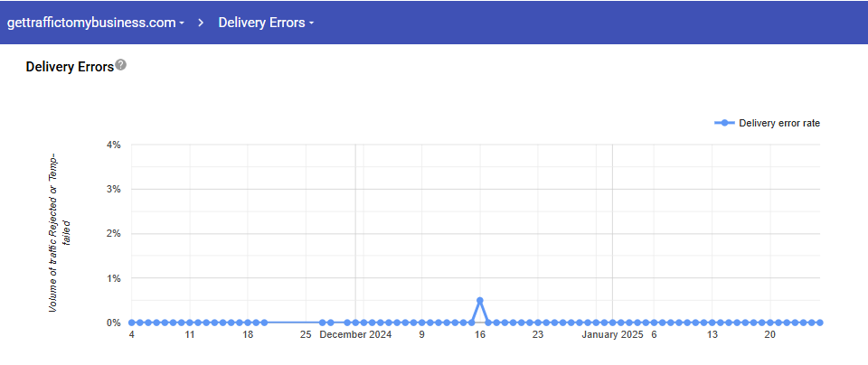The width and height of the screenshot is (868, 365).
Task: Select the first data point on November 4
Action: pyautogui.click(x=132, y=323)
